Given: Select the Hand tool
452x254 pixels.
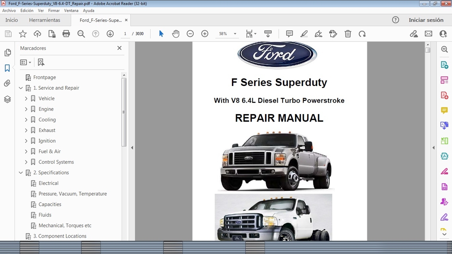Looking at the screenshot, I should click(176, 34).
